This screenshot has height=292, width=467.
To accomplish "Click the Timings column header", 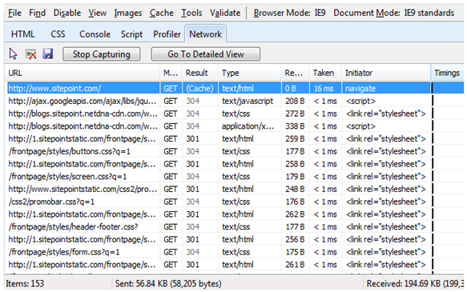I will tap(447, 73).
